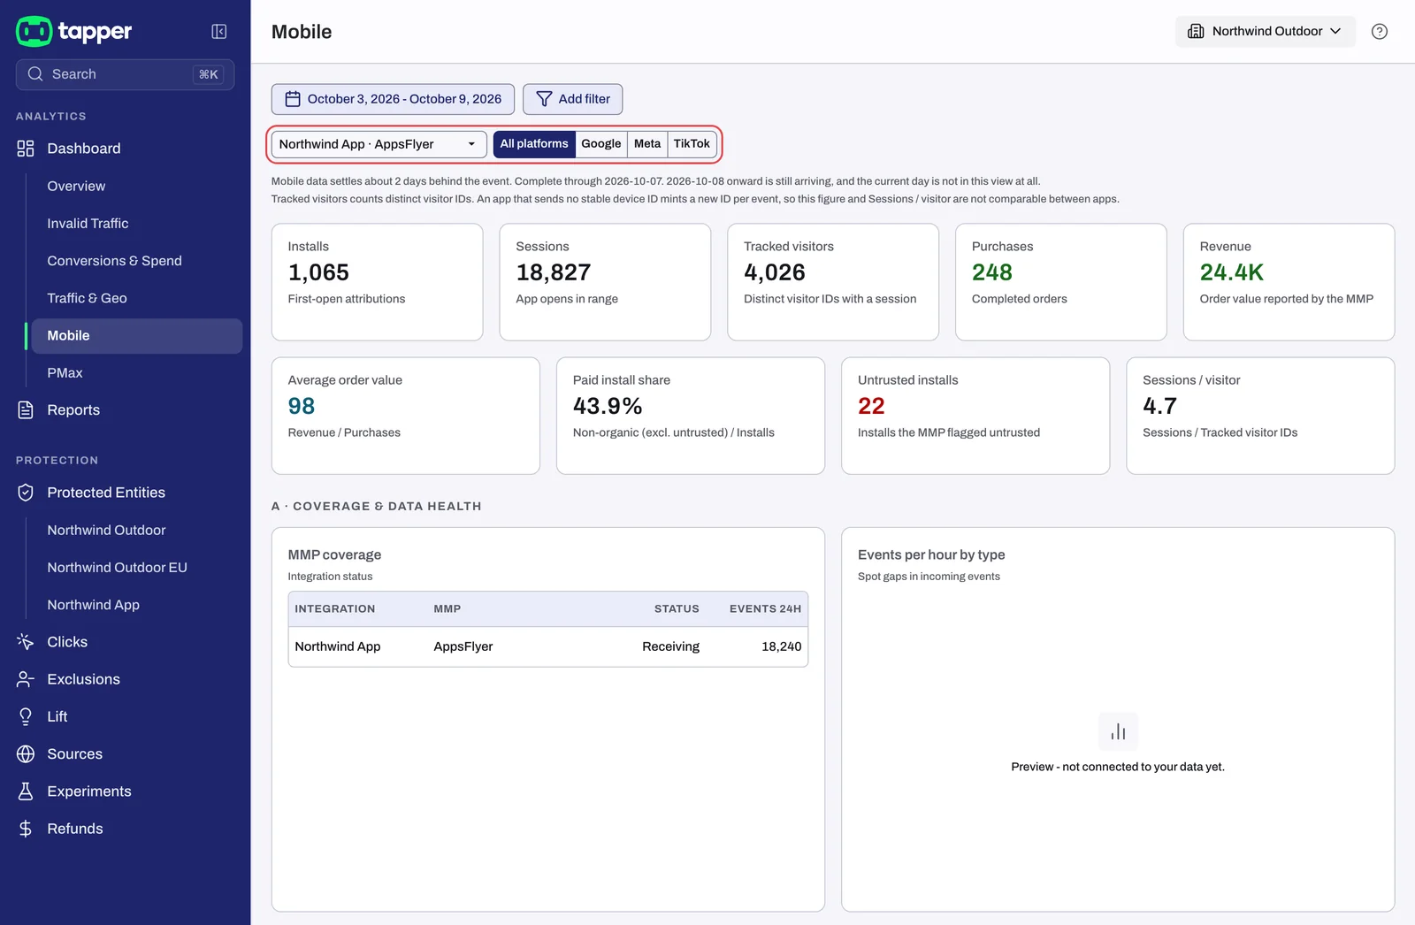This screenshot has height=925, width=1415.
Task: Filter platforms to Google
Action: tap(601, 144)
